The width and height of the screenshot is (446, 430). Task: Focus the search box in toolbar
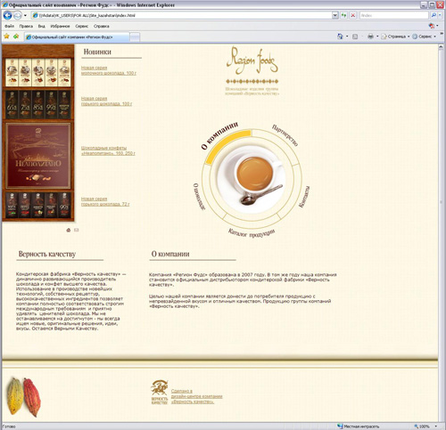click(393, 15)
